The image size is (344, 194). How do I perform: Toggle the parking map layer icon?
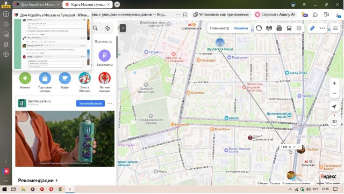coord(269,28)
